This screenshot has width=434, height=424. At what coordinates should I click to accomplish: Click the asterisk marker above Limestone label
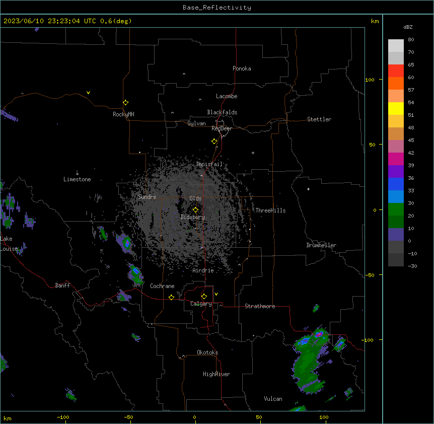click(x=77, y=174)
